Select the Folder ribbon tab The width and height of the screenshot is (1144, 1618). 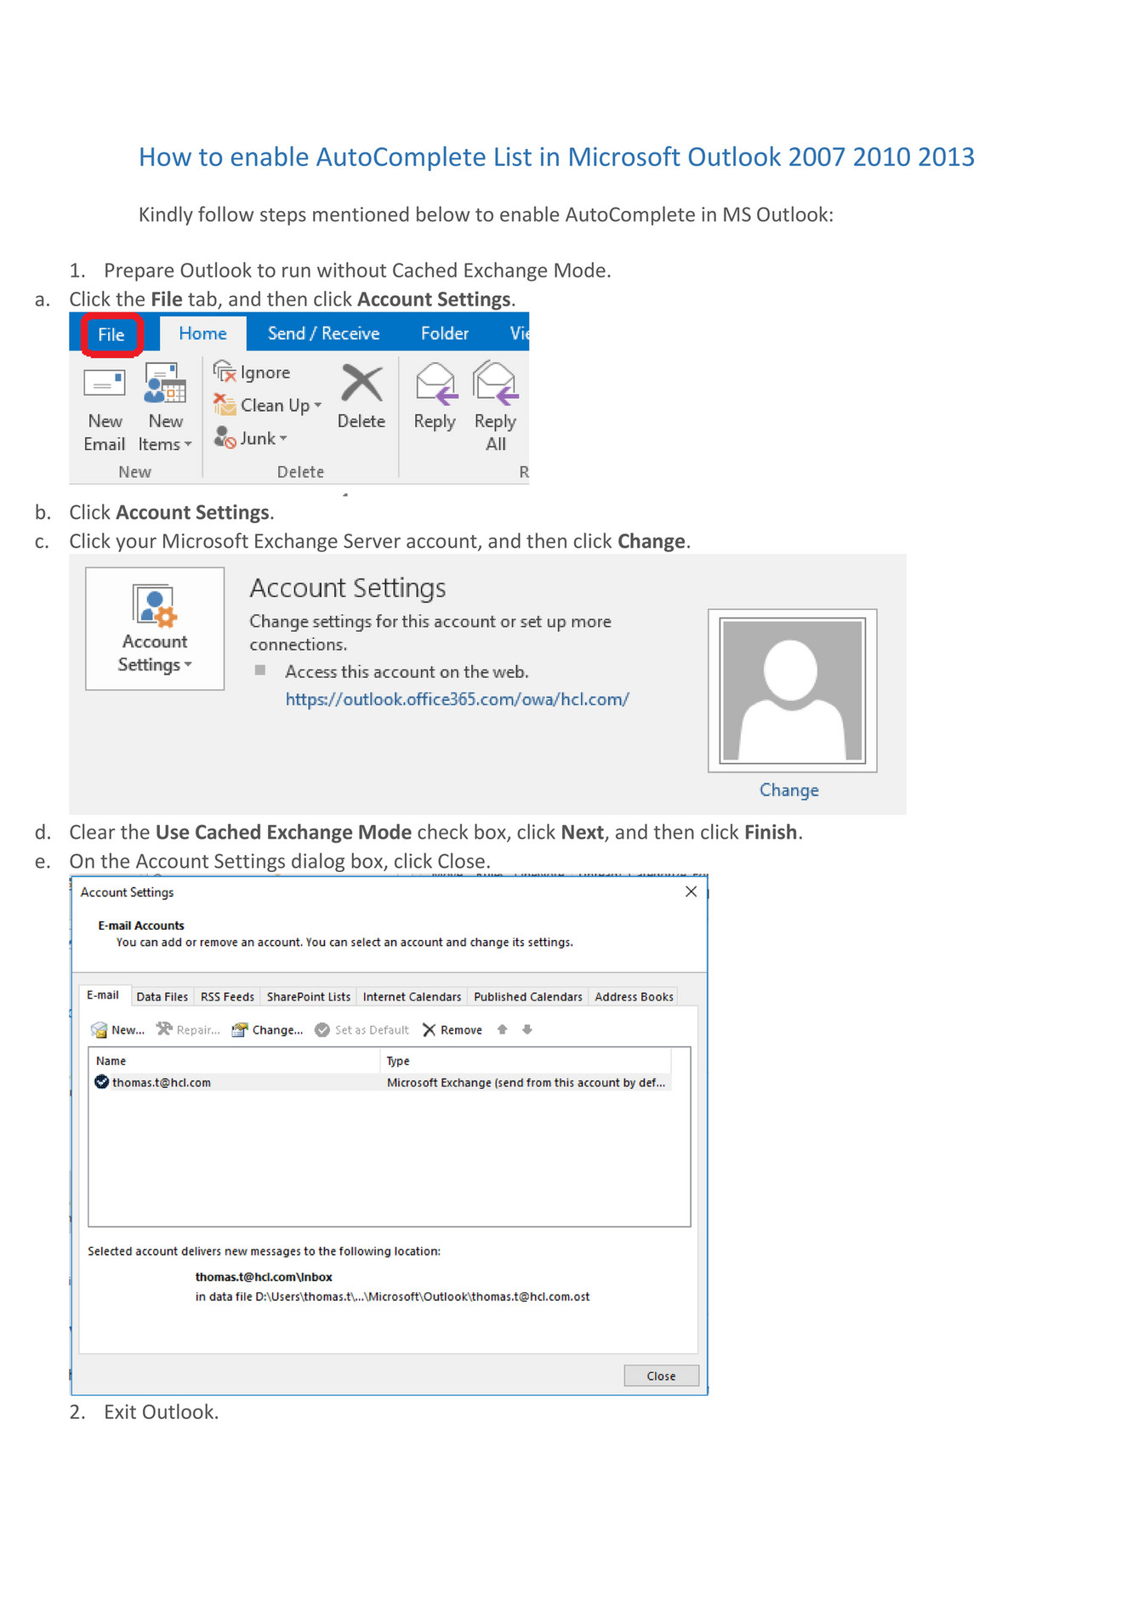click(x=444, y=333)
